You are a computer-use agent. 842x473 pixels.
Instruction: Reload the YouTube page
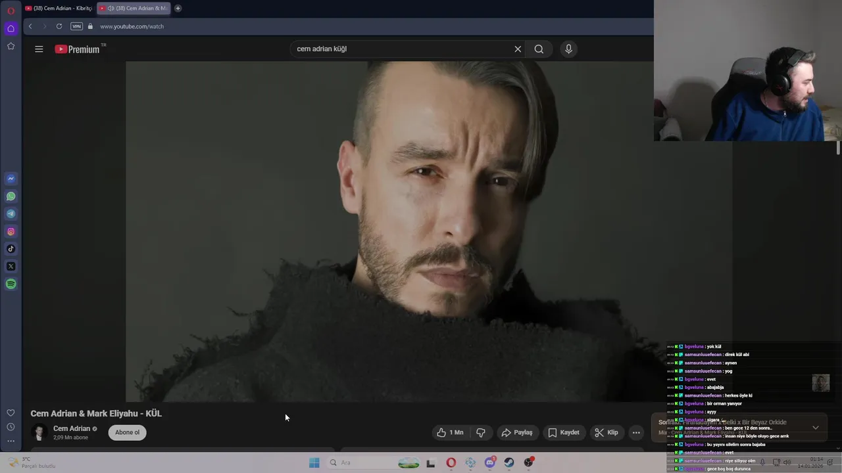[59, 26]
